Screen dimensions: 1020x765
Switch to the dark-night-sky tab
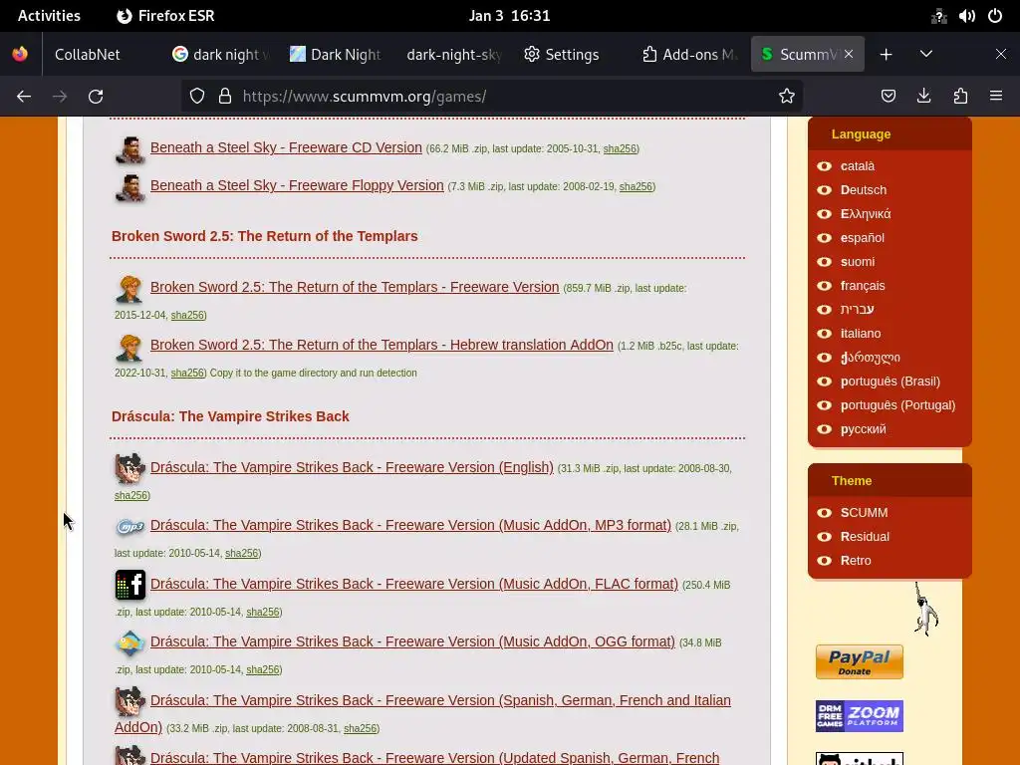[453, 55]
